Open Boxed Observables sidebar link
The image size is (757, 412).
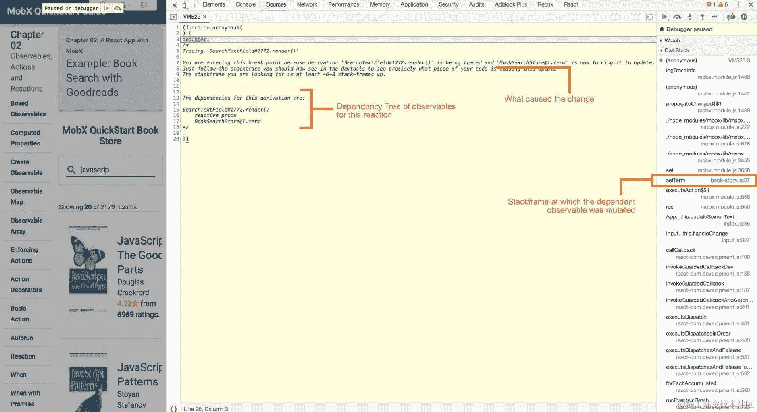(28, 109)
